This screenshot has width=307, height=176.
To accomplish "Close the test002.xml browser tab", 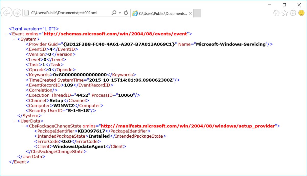I will pyautogui.click(x=191, y=14).
